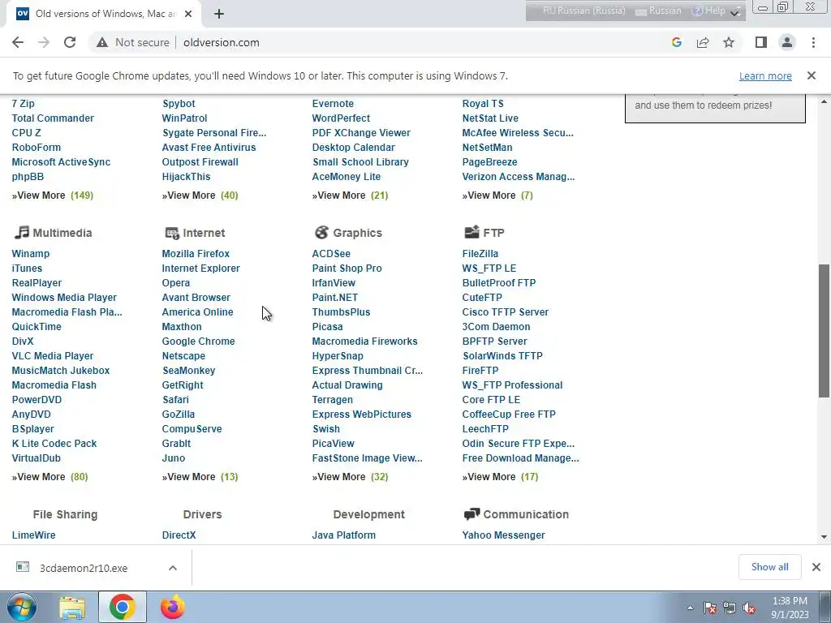Expand View More (17) FTP list
The width and height of the screenshot is (831, 623).
[x=500, y=477]
